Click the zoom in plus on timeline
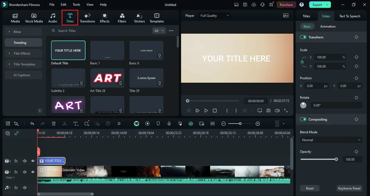This screenshot has width=370, height=196. click(x=258, y=124)
